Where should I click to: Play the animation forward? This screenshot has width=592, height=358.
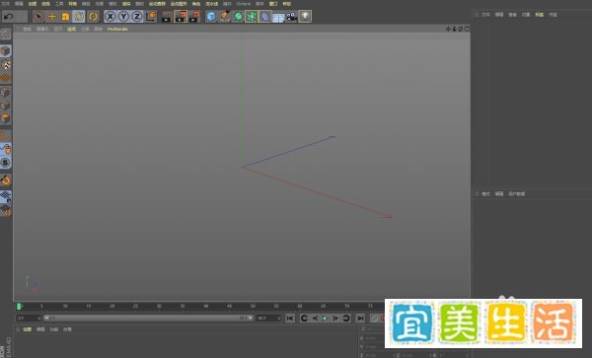[325, 319]
